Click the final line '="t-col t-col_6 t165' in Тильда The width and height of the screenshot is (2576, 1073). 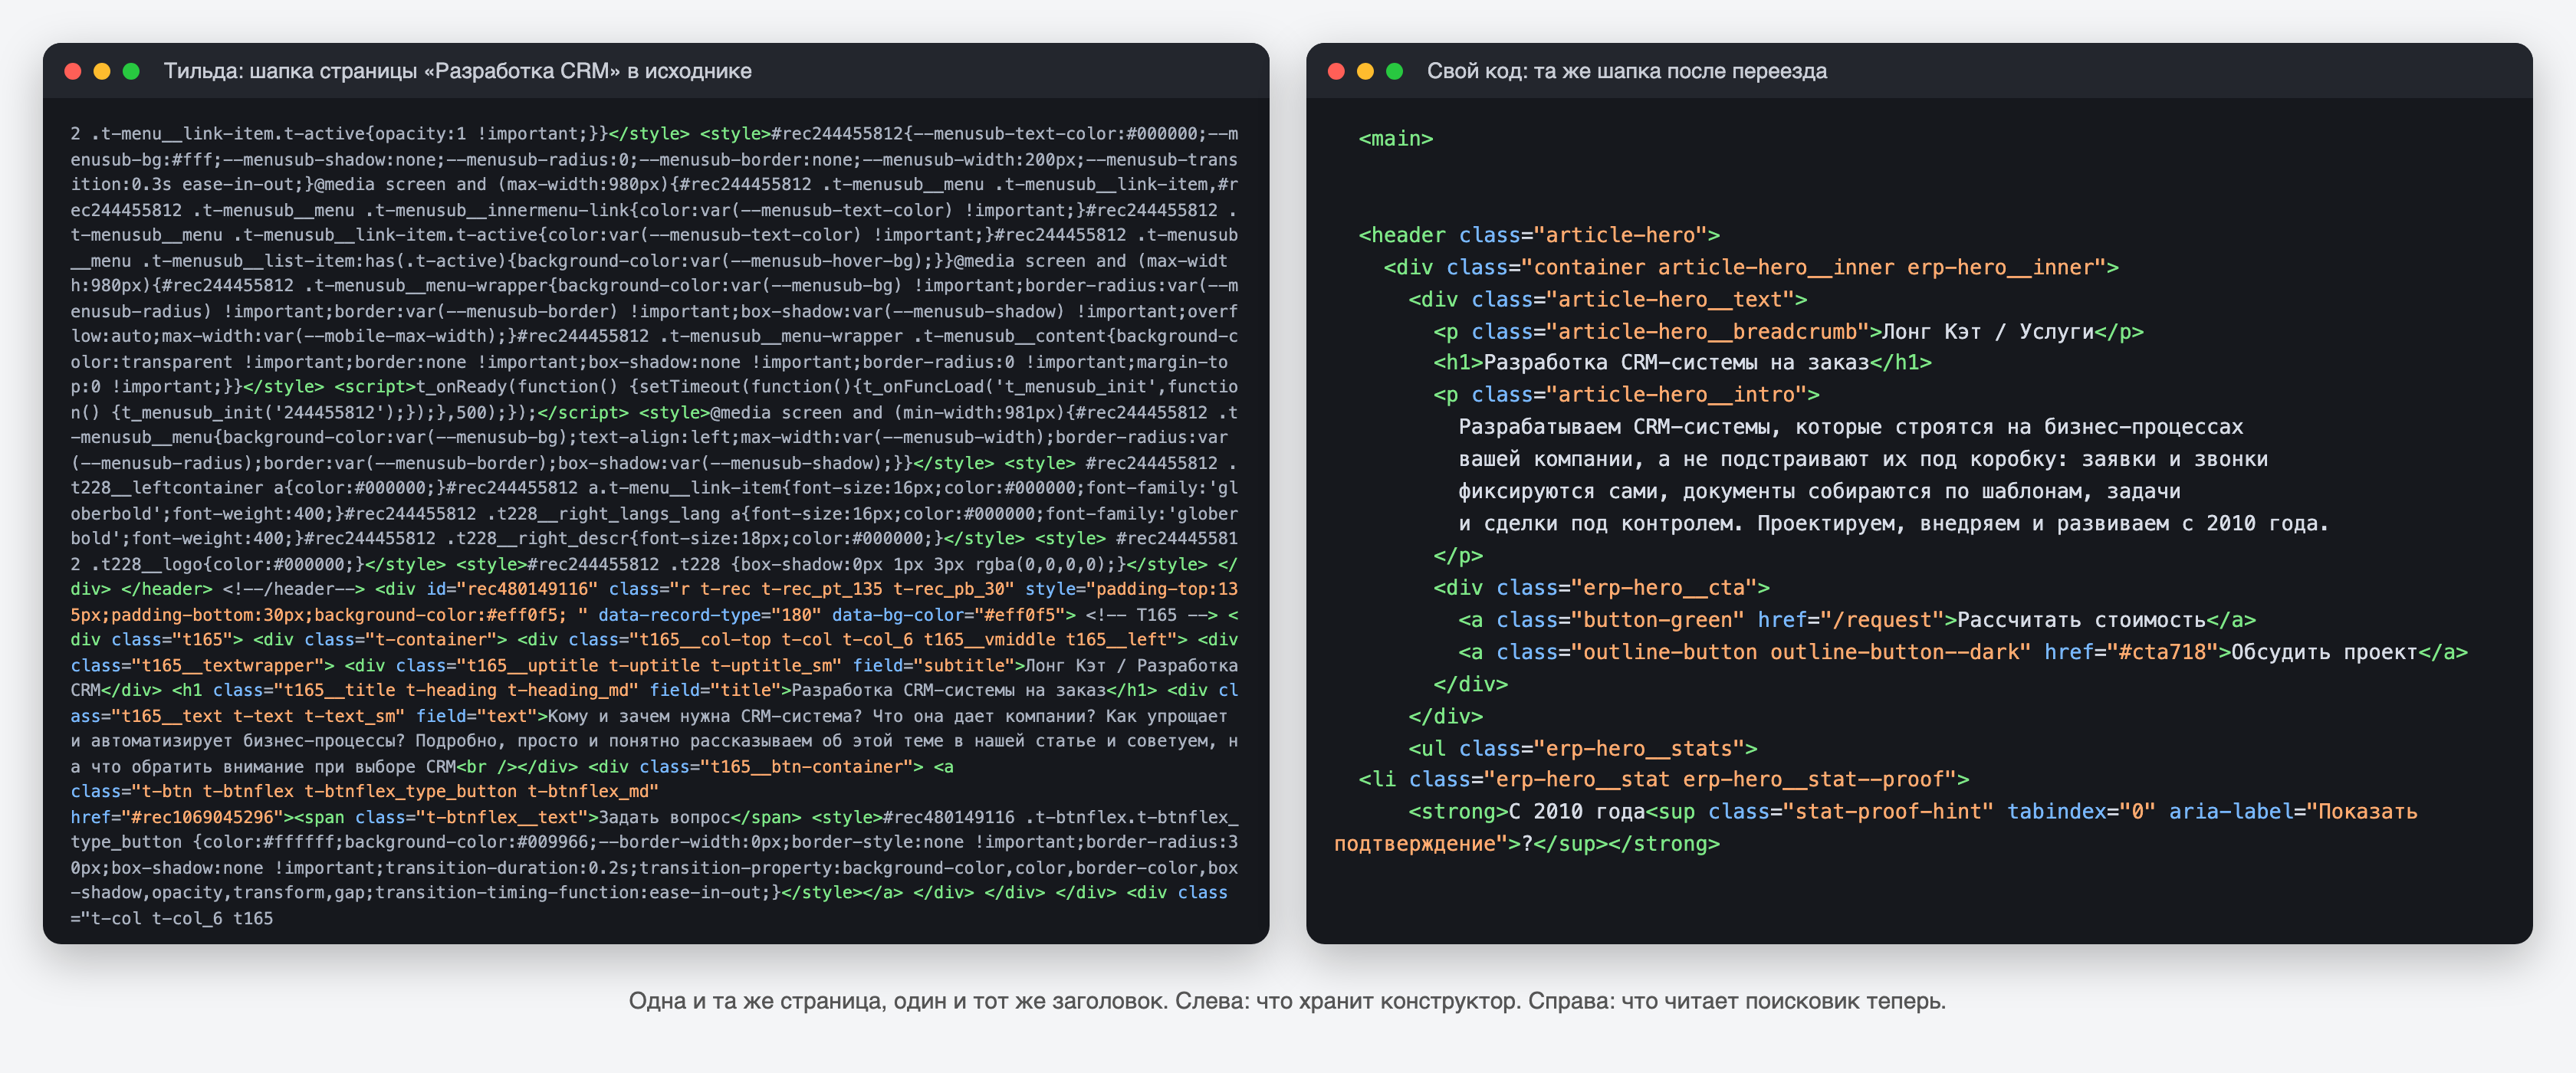[172, 918]
